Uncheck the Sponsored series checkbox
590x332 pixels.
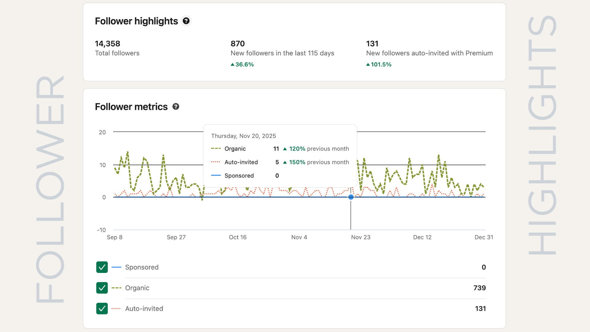tap(102, 267)
